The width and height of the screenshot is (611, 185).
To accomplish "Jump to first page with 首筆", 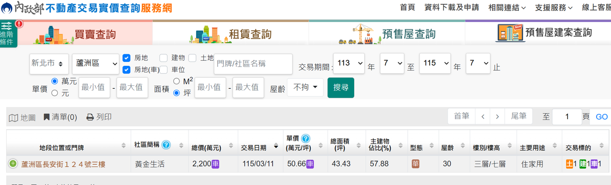I will [x=462, y=116].
